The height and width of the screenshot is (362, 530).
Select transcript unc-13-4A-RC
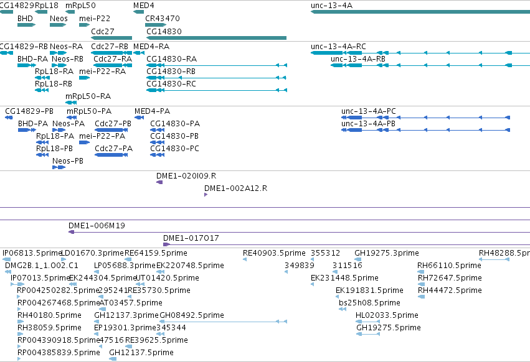(x=420, y=53)
